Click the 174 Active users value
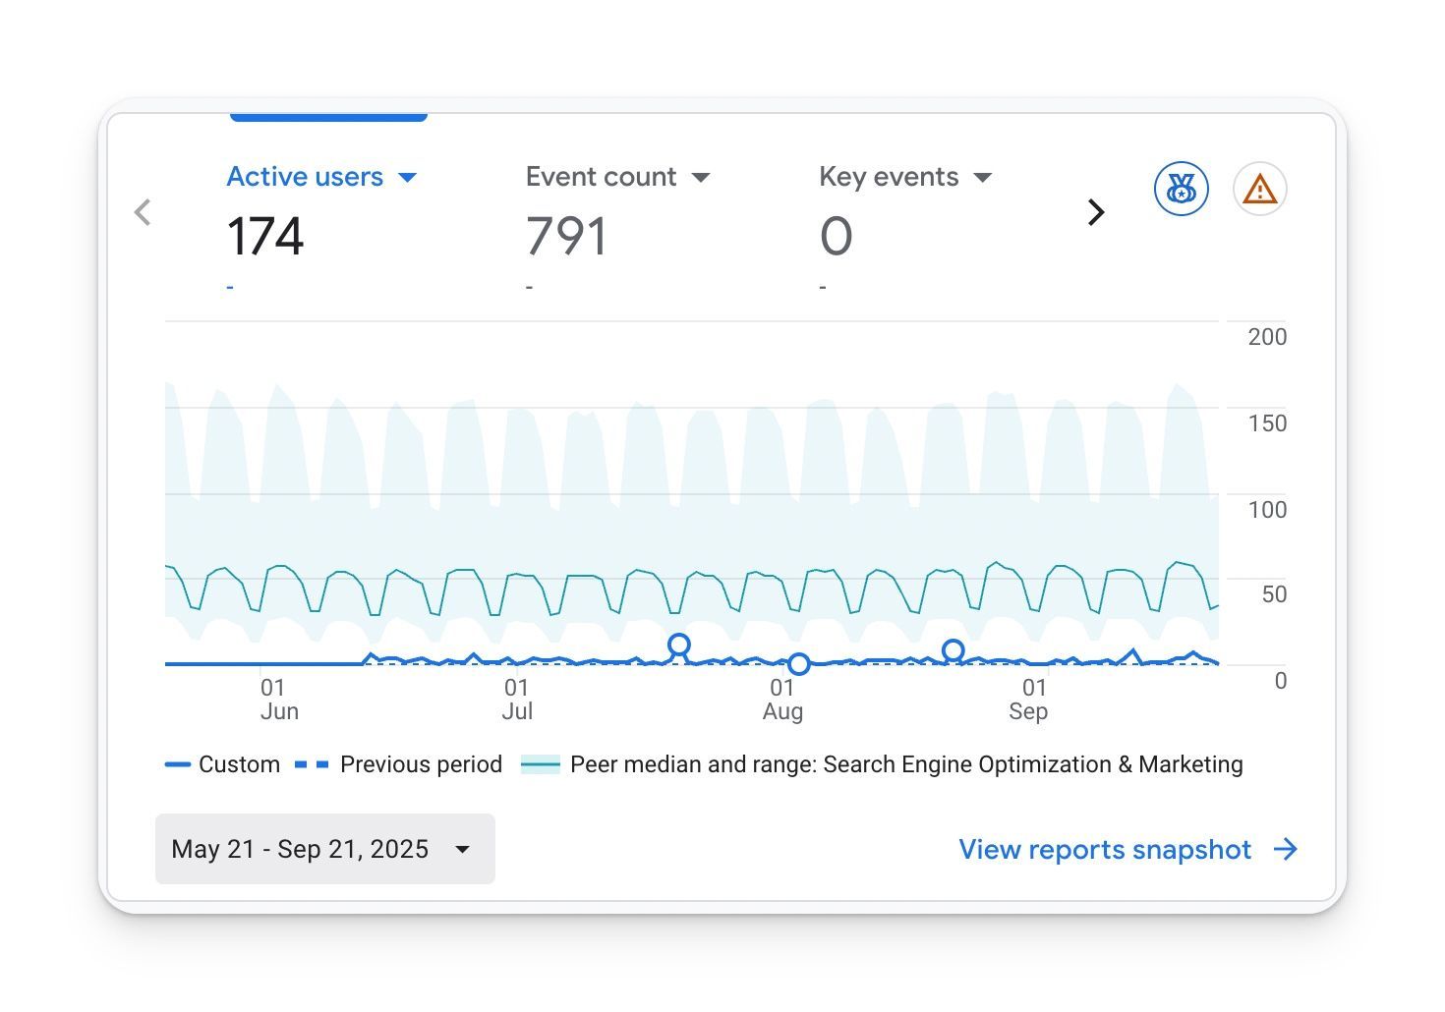The image size is (1445, 1012). click(x=264, y=236)
